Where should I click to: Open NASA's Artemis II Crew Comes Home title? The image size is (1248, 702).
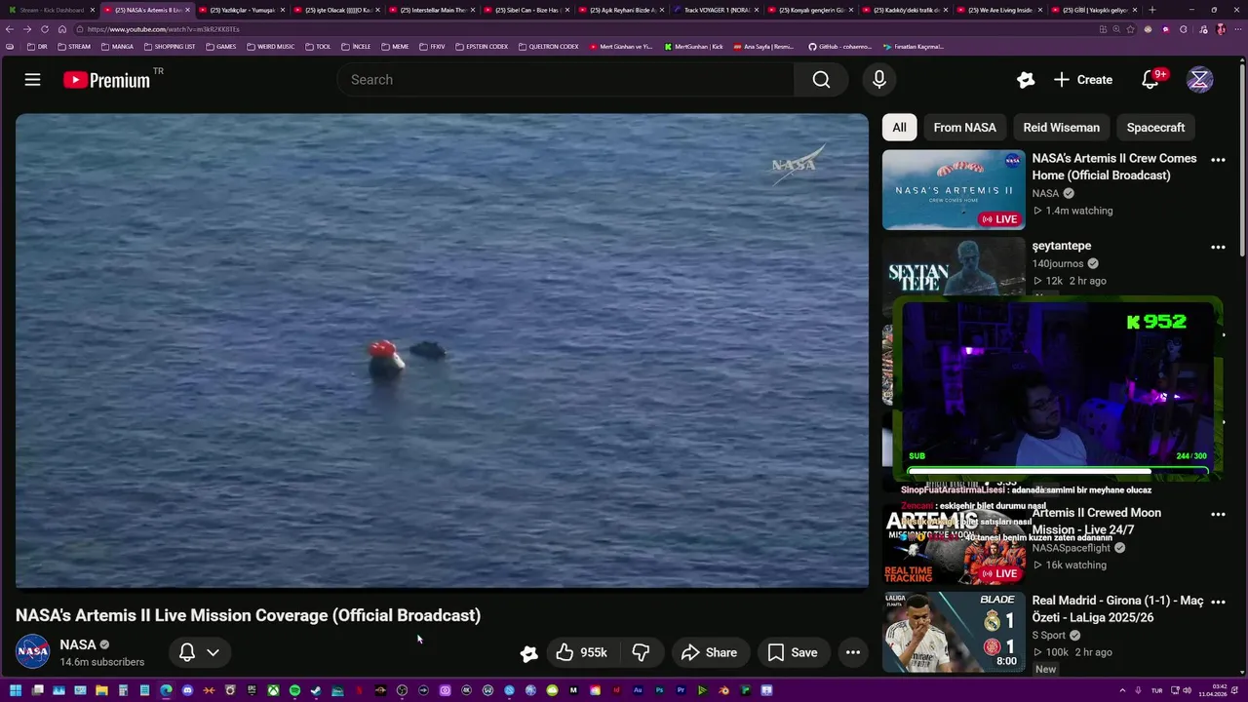1114,167
